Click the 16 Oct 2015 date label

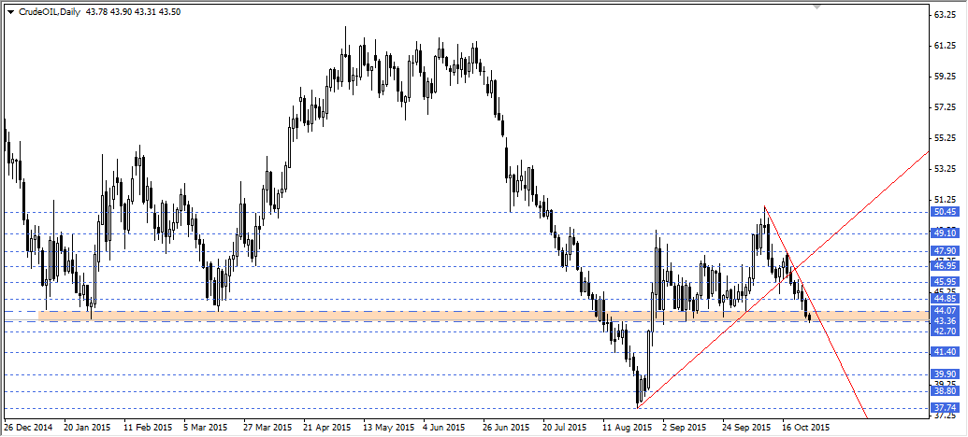(x=804, y=428)
